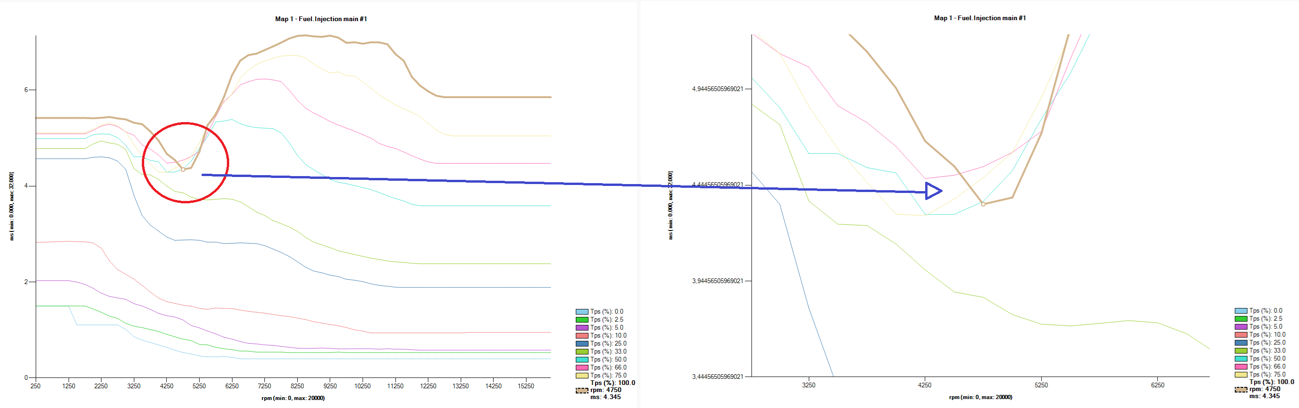Click the 'ms: 4.345' readout under left legend
1299x408 pixels.
pyautogui.click(x=606, y=397)
